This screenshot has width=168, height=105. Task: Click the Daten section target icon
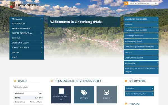(15, 81)
